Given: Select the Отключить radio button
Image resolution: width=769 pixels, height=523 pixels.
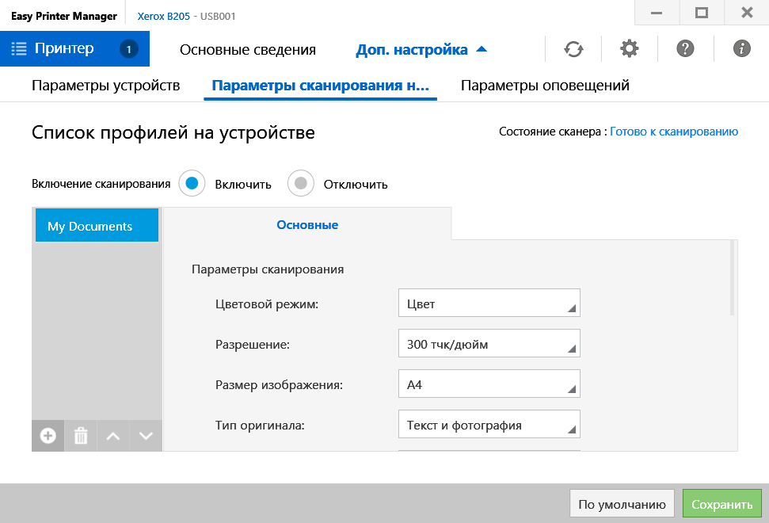Looking at the screenshot, I should click(300, 184).
